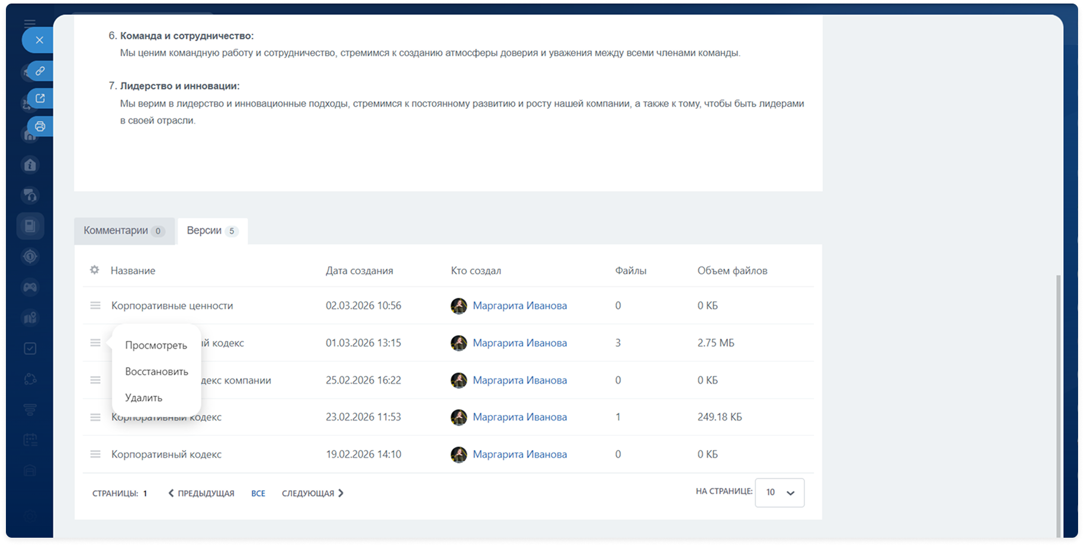Image resolution: width=1084 pixels, height=546 pixels.
Task: Click the headset support icon in sidebar
Action: coord(30,195)
